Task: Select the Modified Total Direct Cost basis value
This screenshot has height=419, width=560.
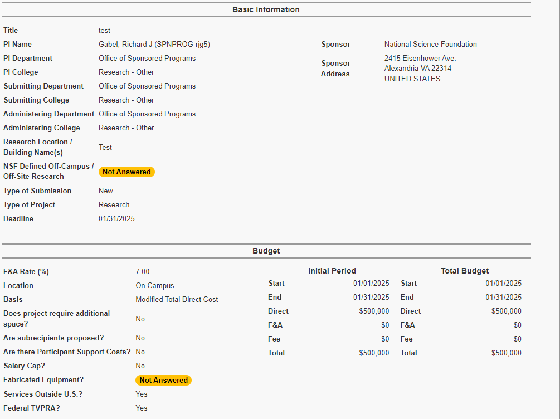Action: tap(177, 300)
